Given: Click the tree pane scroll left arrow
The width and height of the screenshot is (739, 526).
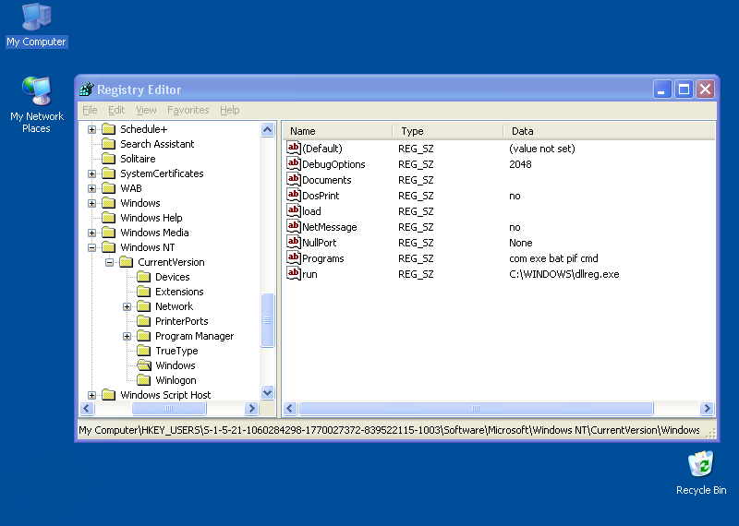Looking at the screenshot, I should click(x=87, y=408).
